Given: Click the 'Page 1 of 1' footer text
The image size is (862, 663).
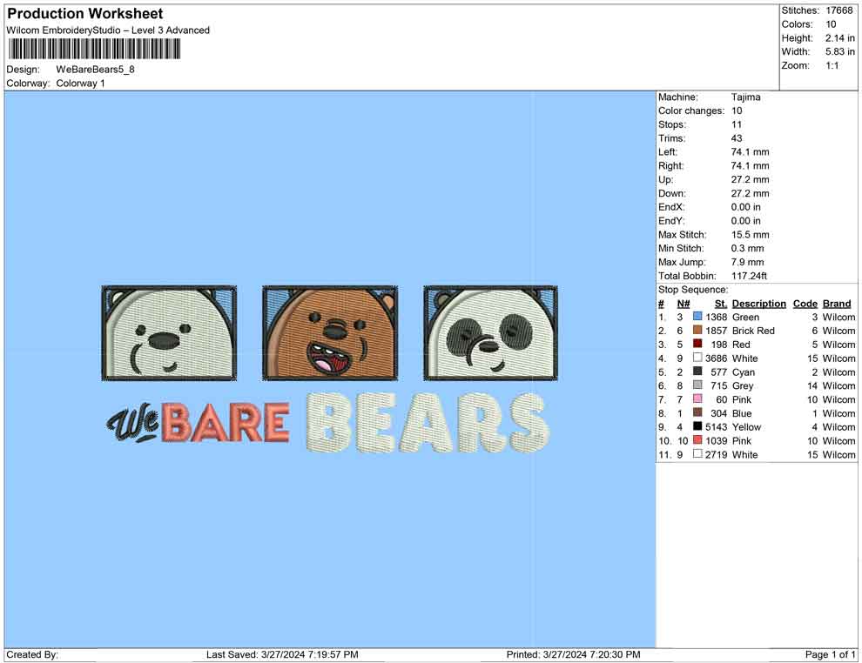Looking at the screenshot, I should [830, 654].
